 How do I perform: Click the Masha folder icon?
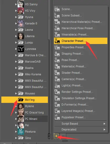[21, 68]
